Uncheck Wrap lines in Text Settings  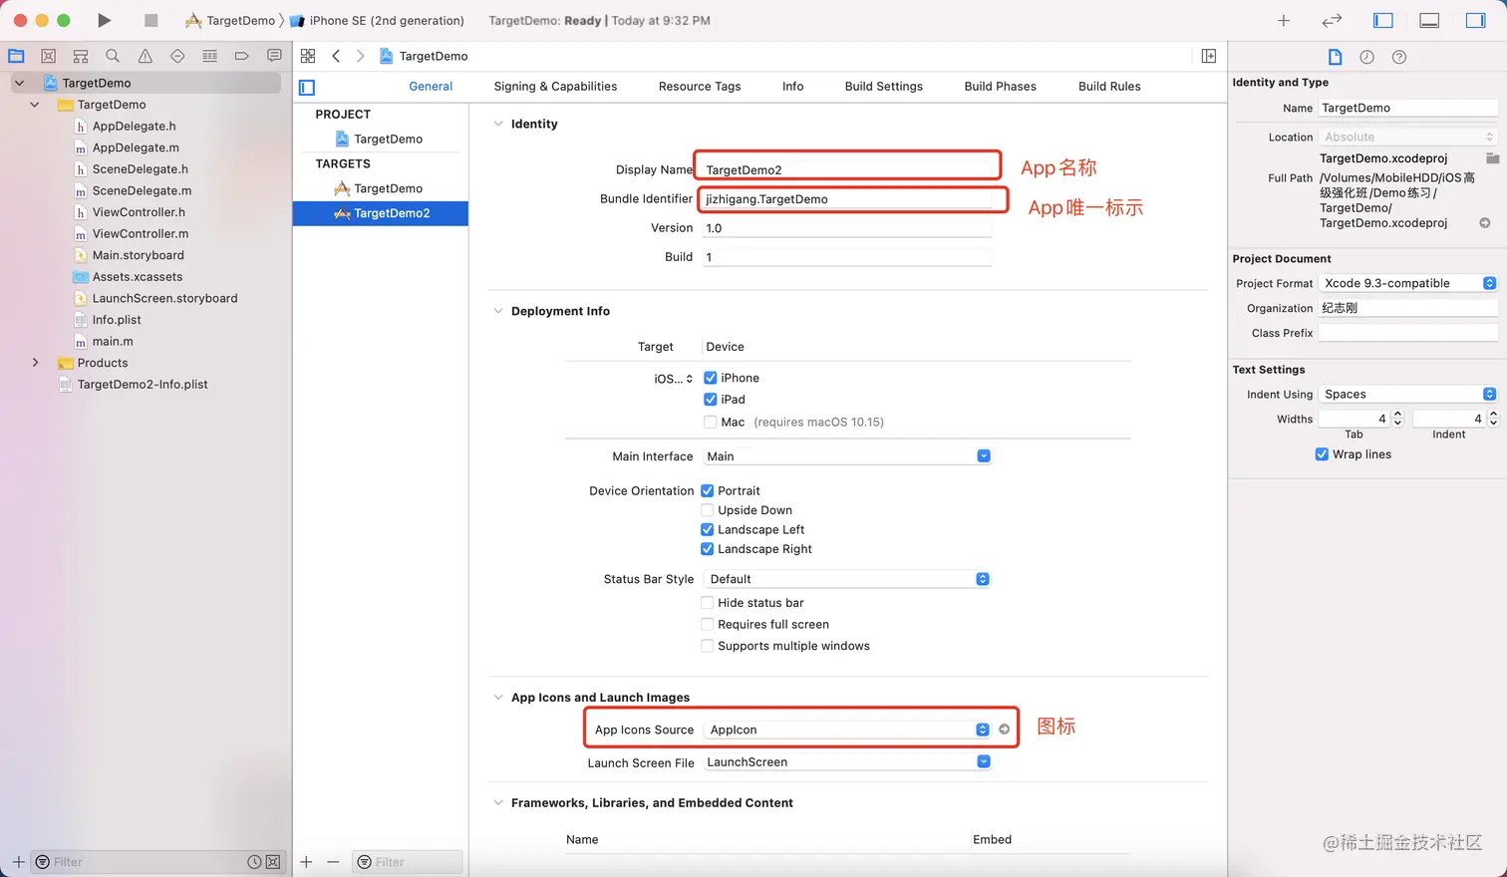pyautogui.click(x=1322, y=454)
